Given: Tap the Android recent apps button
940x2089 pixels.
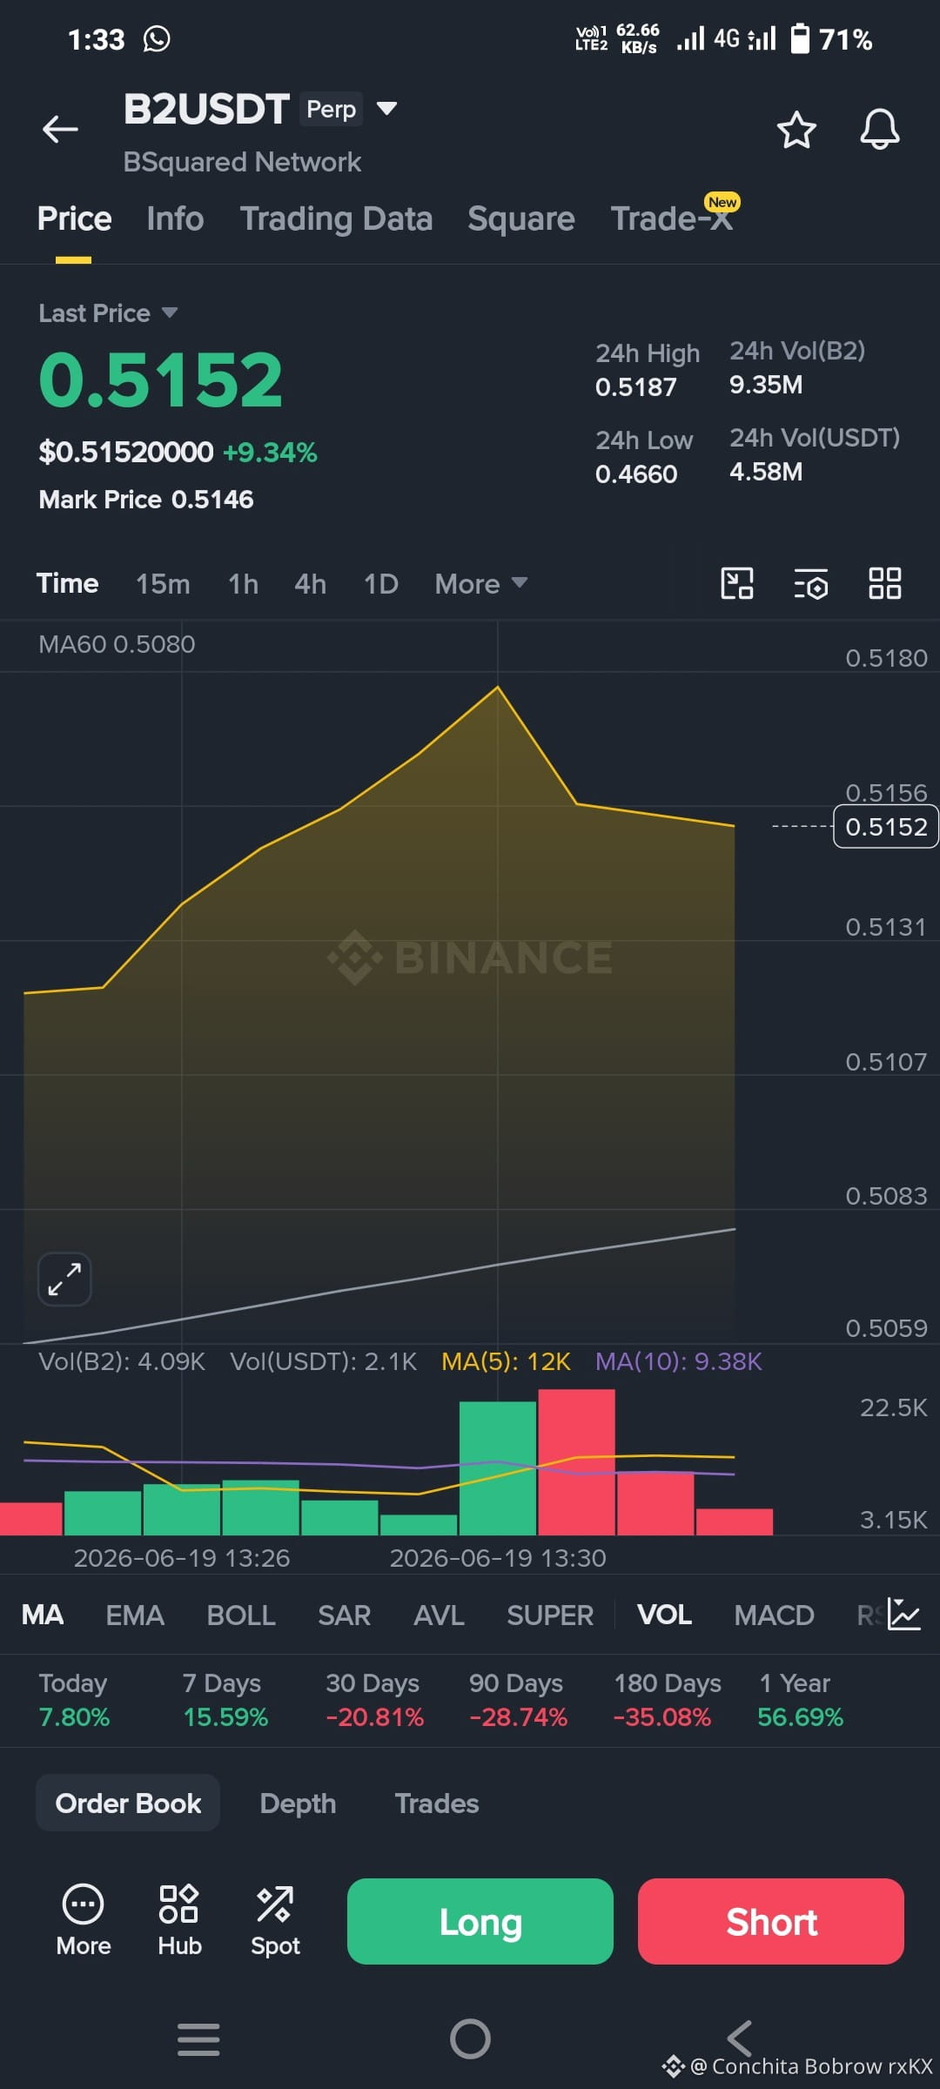Looking at the screenshot, I should coord(198,2039).
